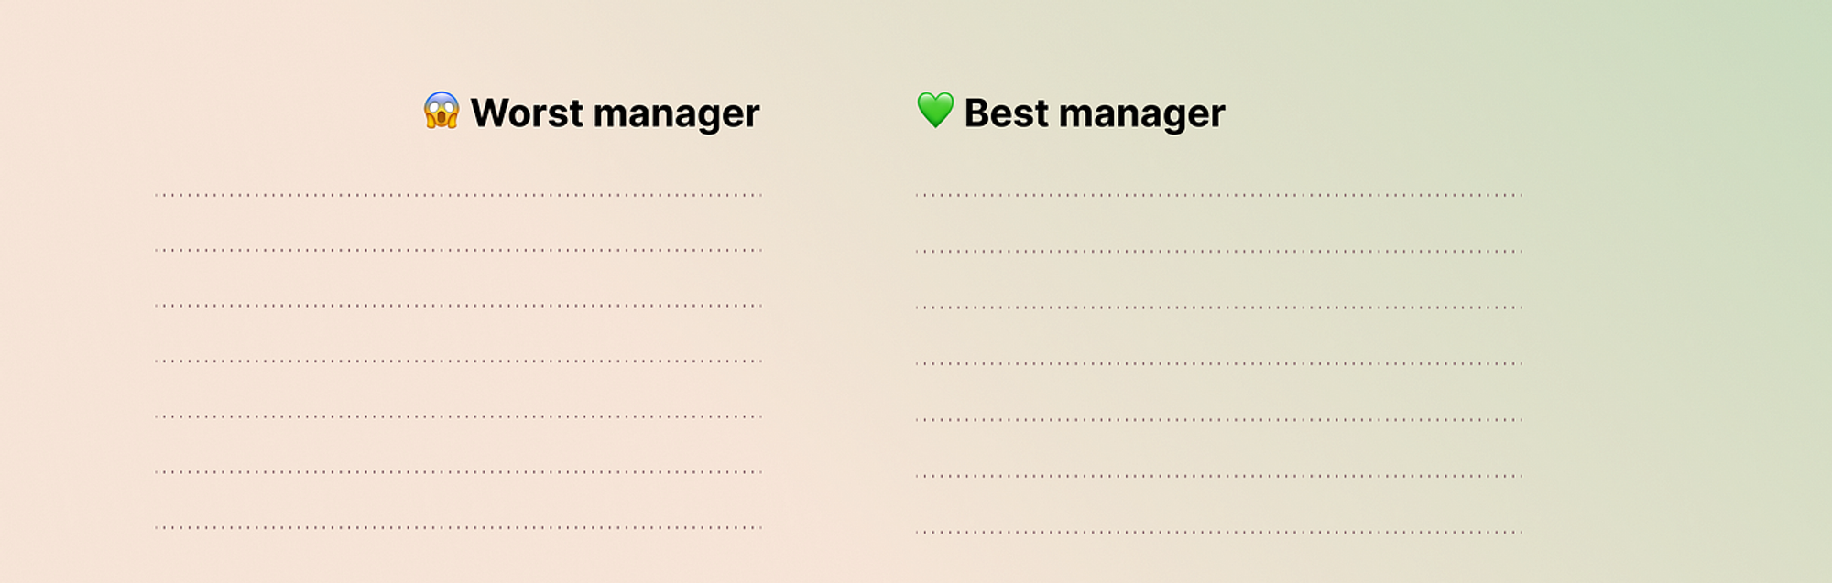Click third dotted line under Best manager
This screenshot has width=1832, height=583.
pos(1219,308)
